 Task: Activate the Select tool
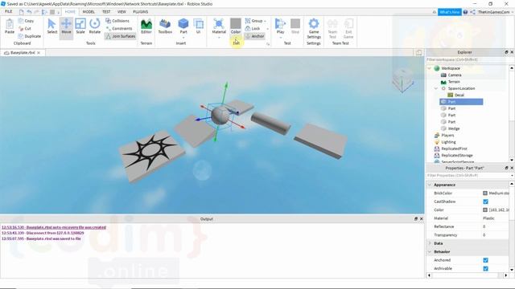(x=51, y=26)
